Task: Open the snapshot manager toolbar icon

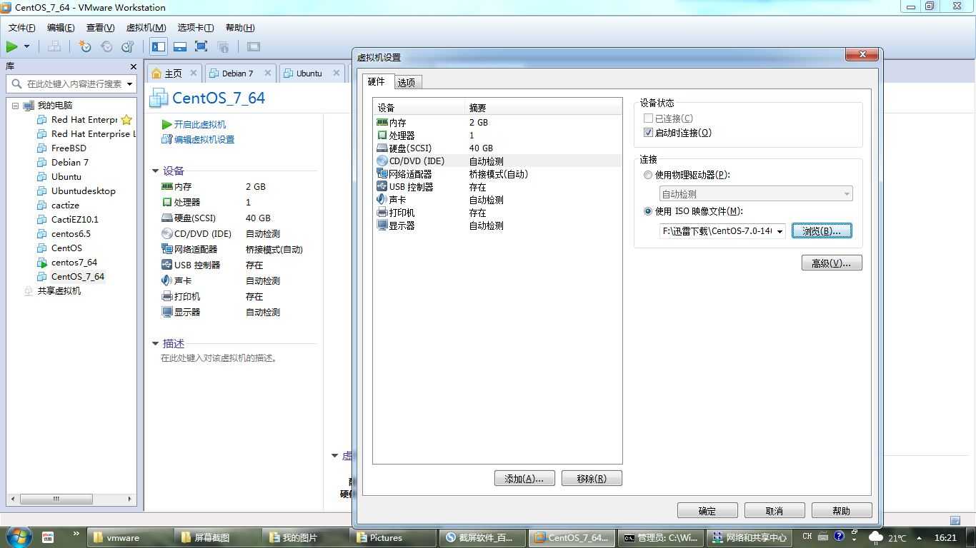Action: click(128, 46)
